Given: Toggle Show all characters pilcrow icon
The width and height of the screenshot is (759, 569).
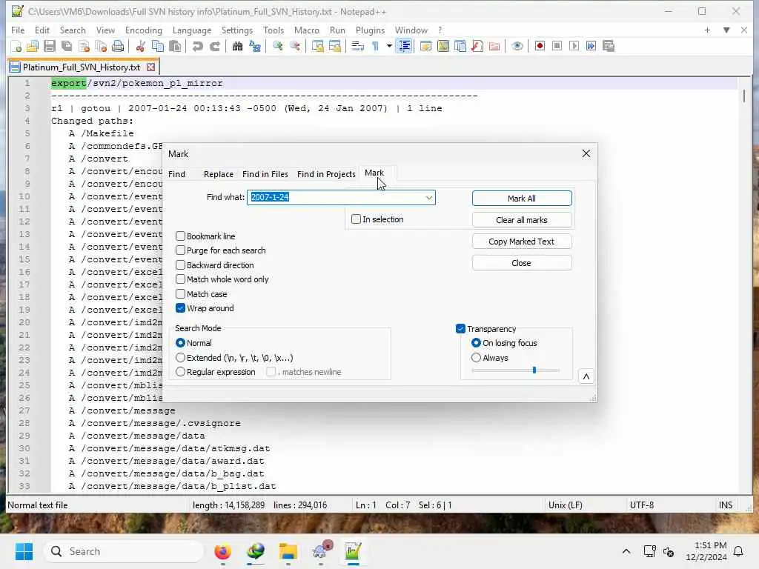Looking at the screenshot, I should coord(375,47).
